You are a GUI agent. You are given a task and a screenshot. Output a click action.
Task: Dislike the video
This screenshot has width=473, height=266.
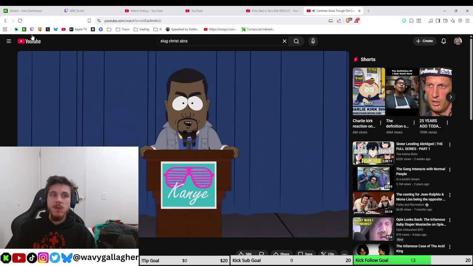(x=262, y=254)
